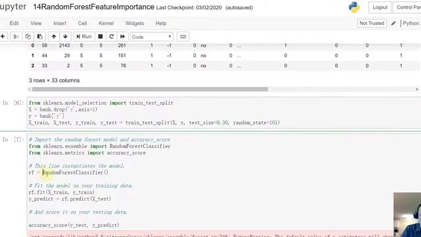Click the value 76 in row 2
The height and width of the screenshot is (237, 421).
pos(123,66)
